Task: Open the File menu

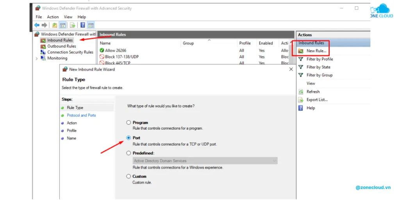Action: click(39, 17)
